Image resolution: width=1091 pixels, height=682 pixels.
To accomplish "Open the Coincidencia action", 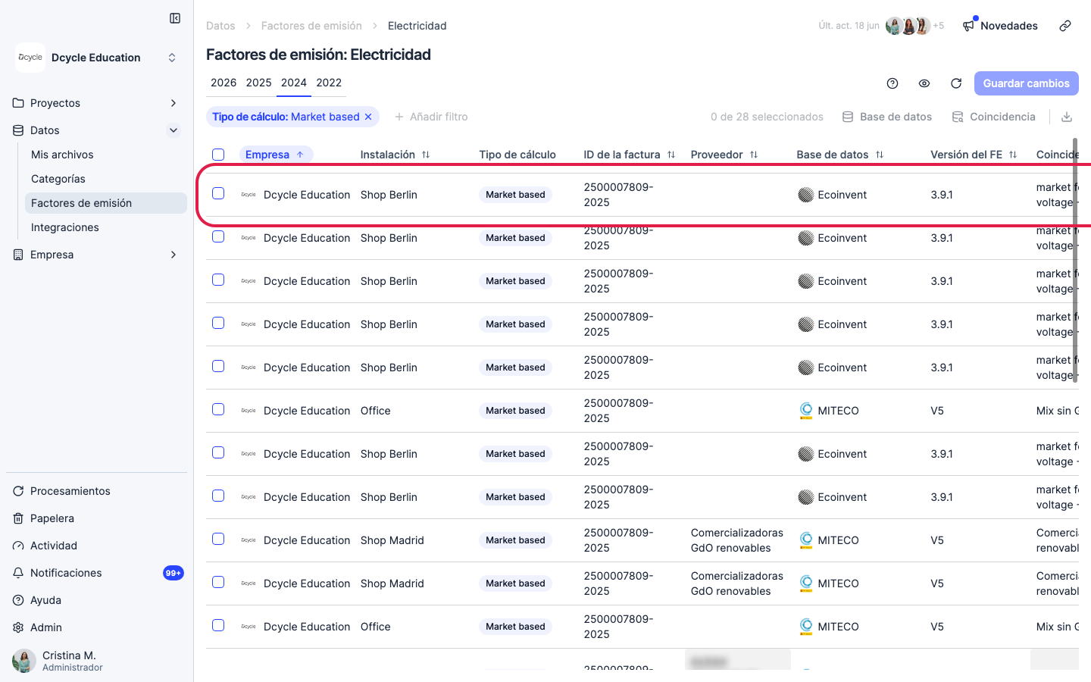I will pyautogui.click(x=994, y=117).
